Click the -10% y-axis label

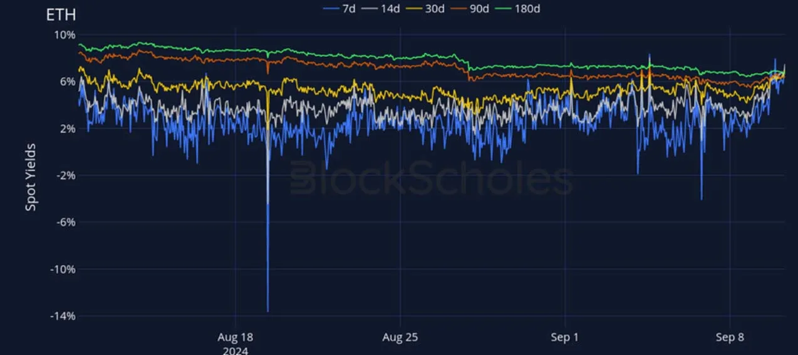63,269
